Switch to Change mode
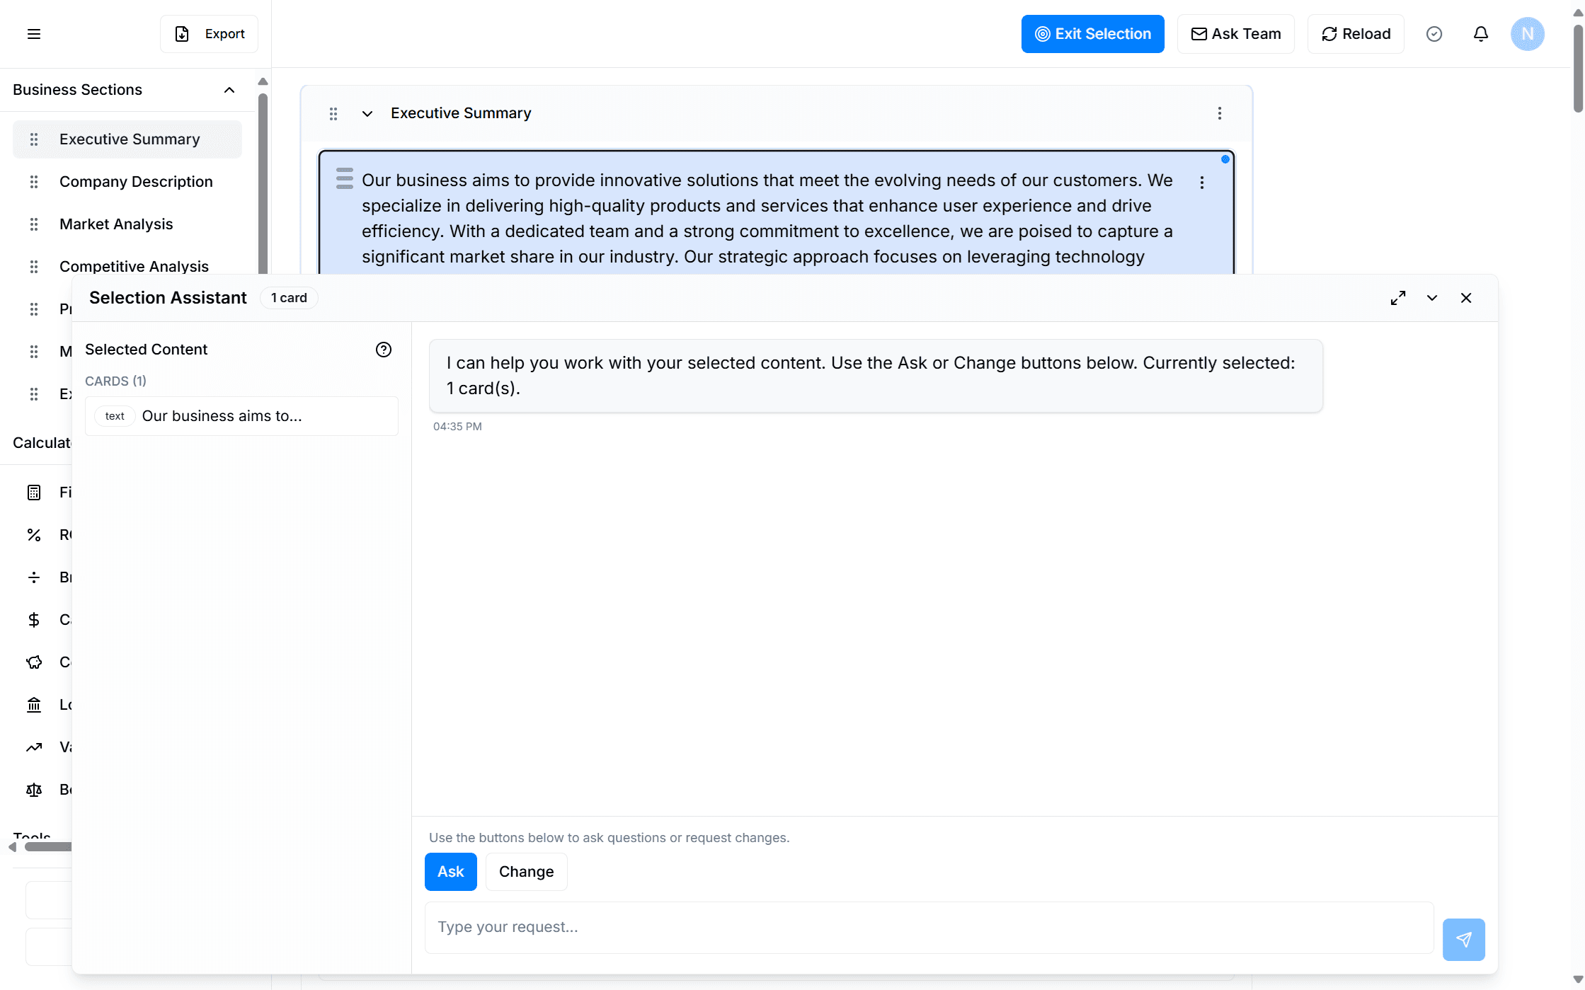Image resolution: width=1585 pixels, height=990 pixels. point(526,871)
